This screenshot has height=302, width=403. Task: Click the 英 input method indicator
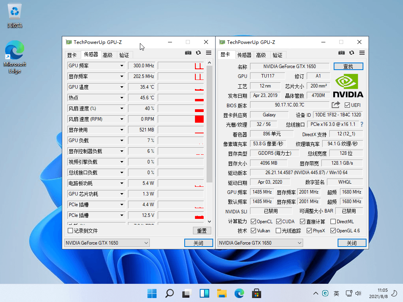tap(336, 293)
